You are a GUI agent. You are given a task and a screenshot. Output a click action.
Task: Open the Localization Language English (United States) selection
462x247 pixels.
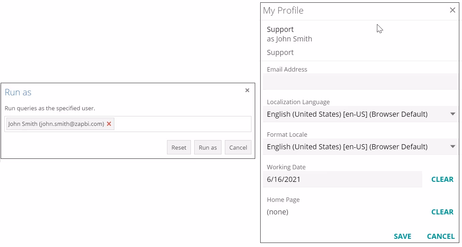[x=347, y=114]
